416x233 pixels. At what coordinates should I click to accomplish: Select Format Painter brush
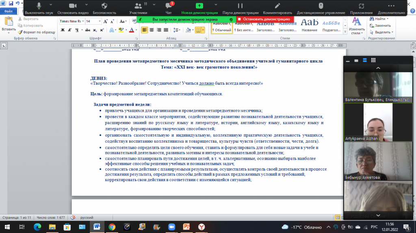pyautogui.click(x=37, y=32)
